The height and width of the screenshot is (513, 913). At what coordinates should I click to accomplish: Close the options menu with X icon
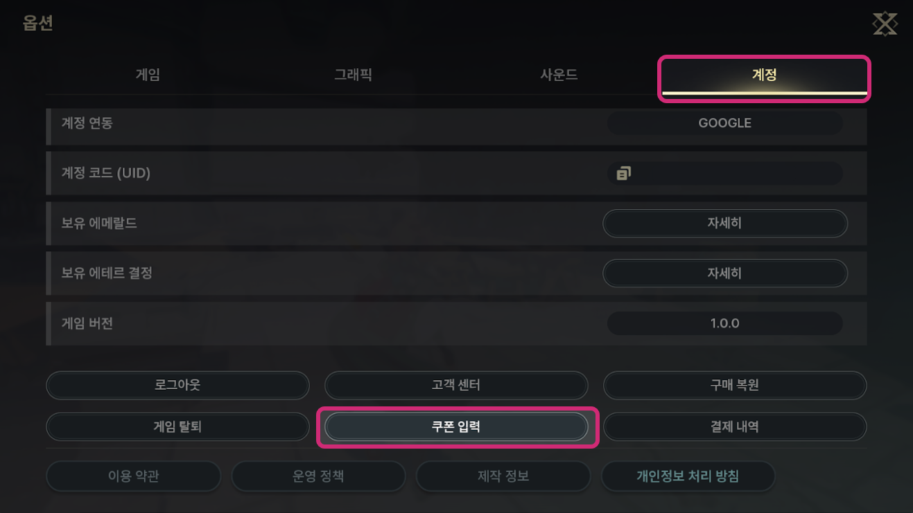click(x=885, y=24)
